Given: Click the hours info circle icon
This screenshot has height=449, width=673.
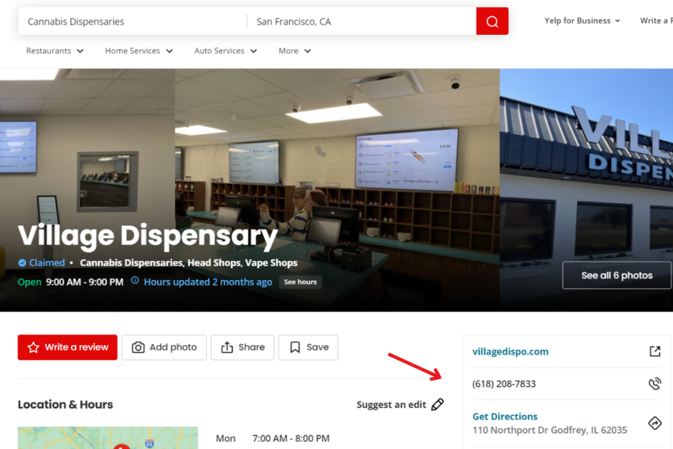Looking at the screenshot, I should (x=135, y=281).
